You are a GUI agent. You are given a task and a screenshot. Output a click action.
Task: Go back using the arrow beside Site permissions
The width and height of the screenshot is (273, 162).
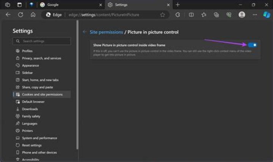(85, 32)
